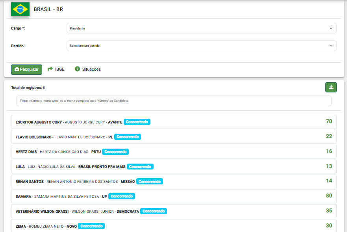The height and width of the screenshot is (232, 347).
Task: Click the Partido field label
Action: [x=19, y=46]
